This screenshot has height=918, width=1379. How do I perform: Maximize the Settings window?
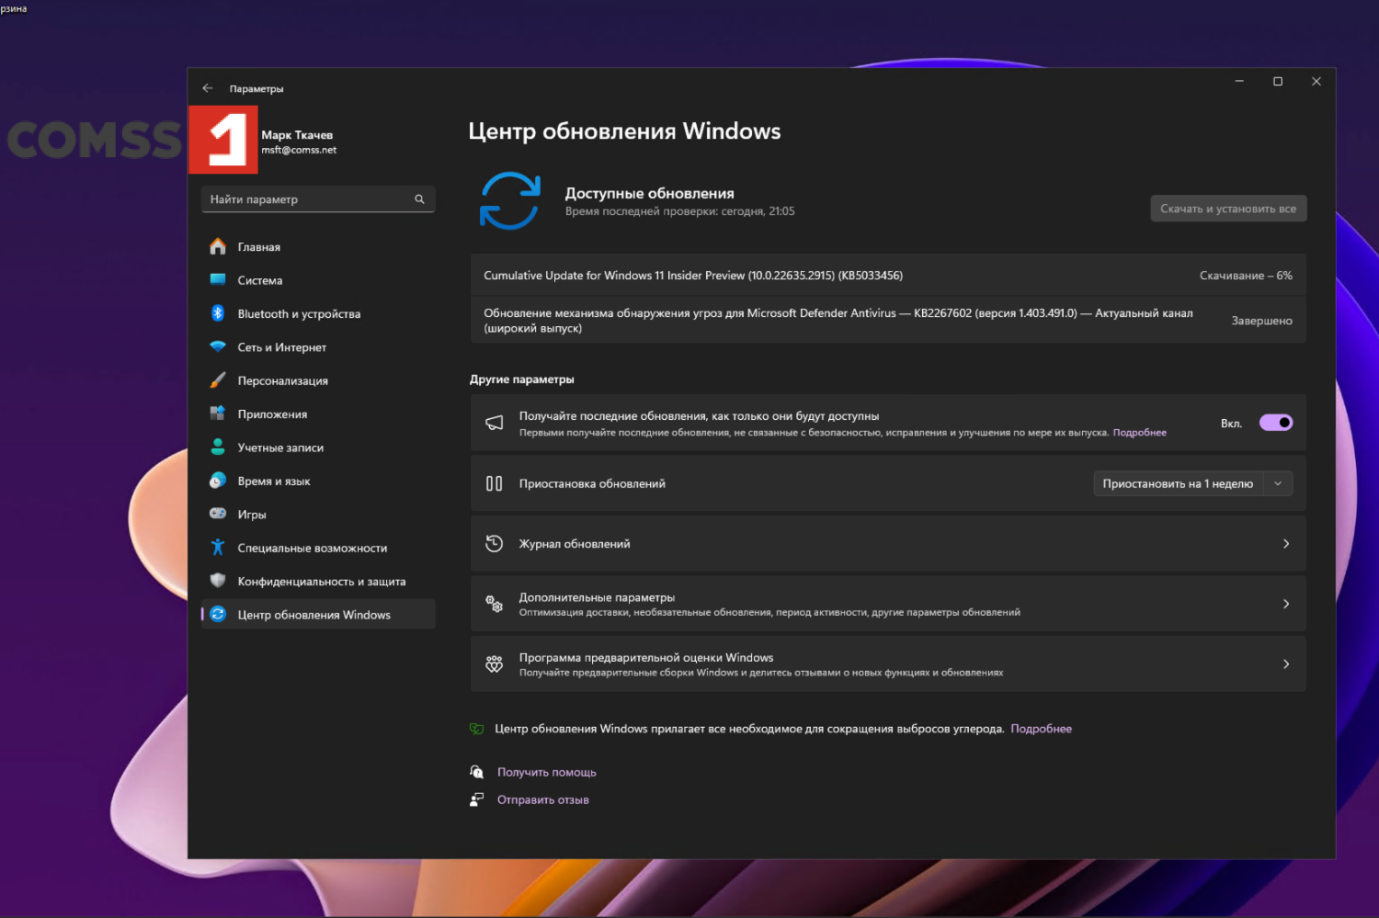pyautogui.click(x=1278, y=82)
